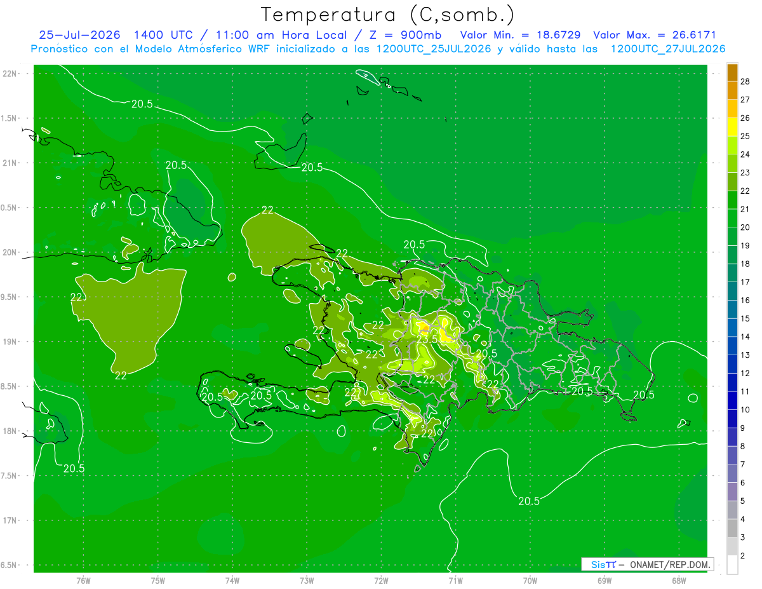Screen dimensions: 762x589
Task: Click the '21N' latitude axis label
Action: pos(10,163)
